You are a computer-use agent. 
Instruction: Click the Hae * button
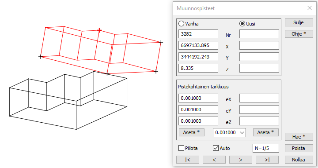coord(299,137)
